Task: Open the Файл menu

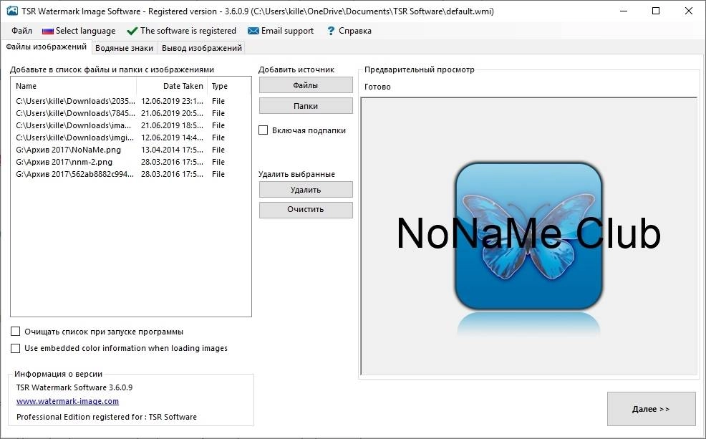Action: click(x=21, y=31)
